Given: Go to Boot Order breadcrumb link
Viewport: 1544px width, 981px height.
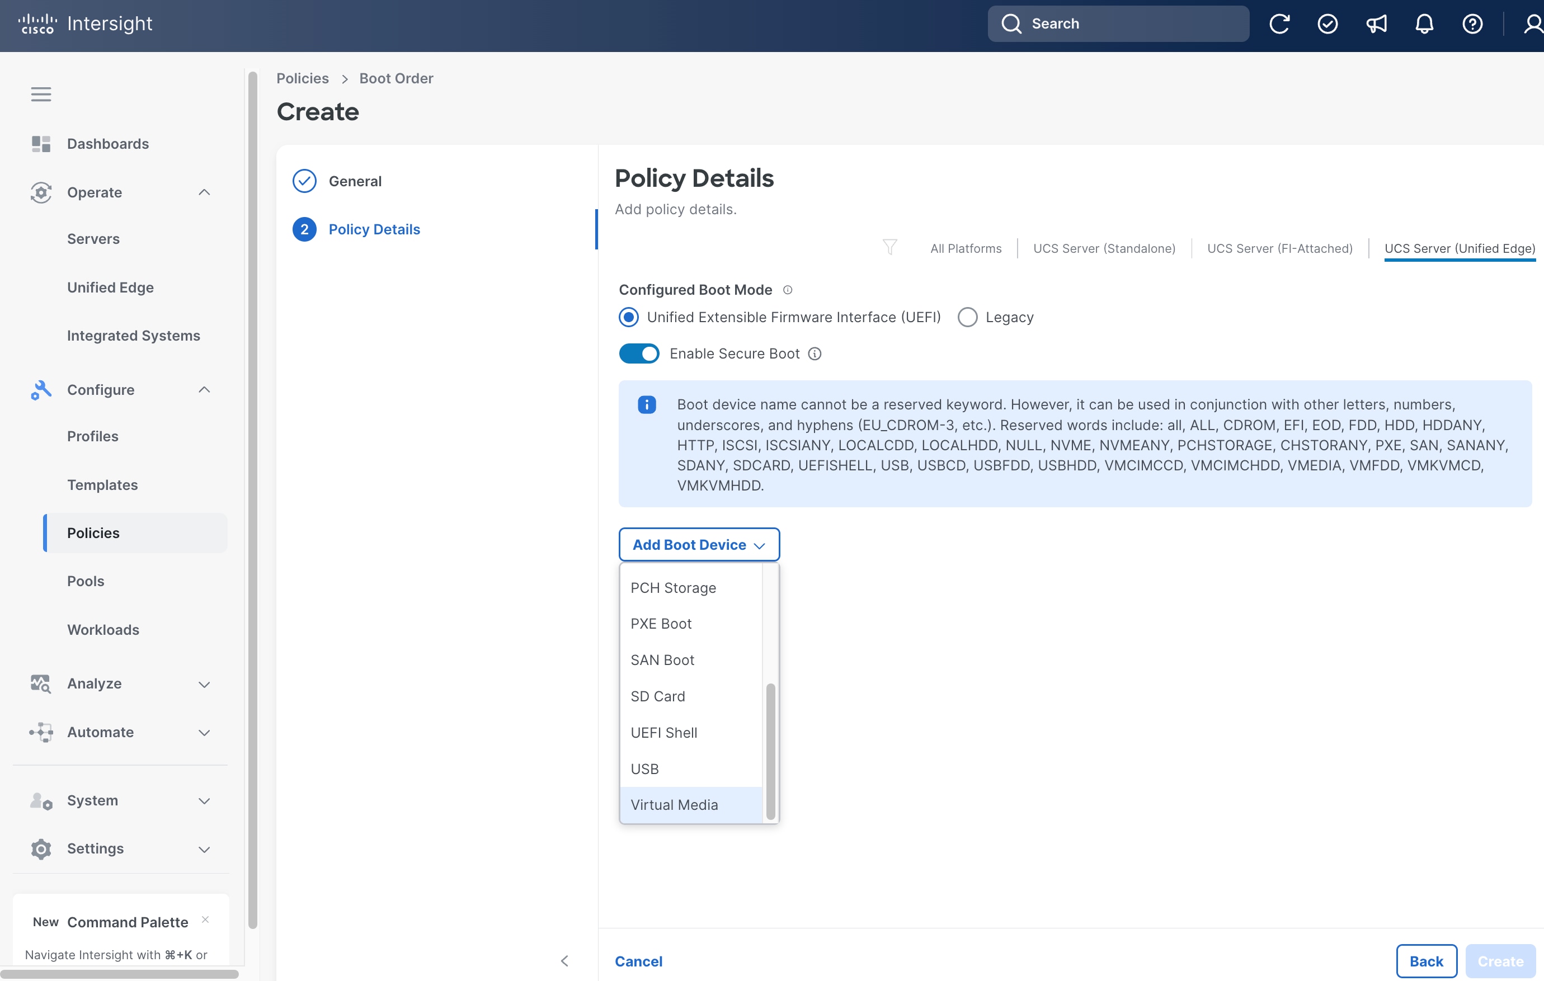Looking at the screenshot, I should 396,78.
